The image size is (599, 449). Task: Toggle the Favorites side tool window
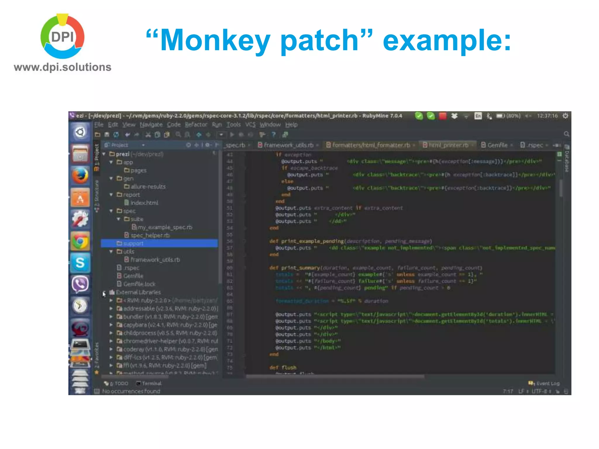tap(97, 355)
